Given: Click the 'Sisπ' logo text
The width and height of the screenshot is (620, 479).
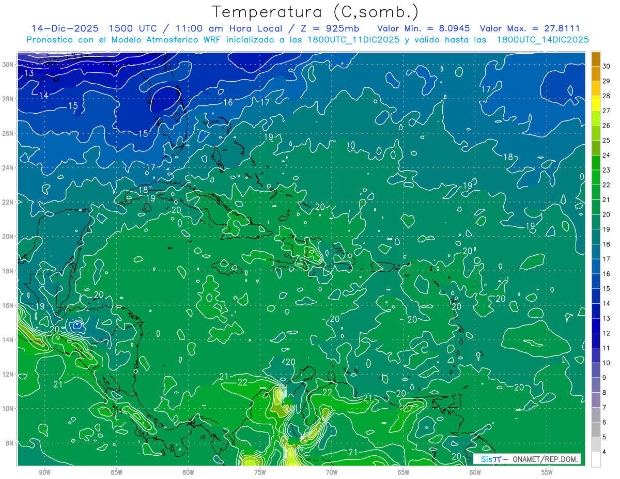Looking at the screenshot, I should 491,459.
